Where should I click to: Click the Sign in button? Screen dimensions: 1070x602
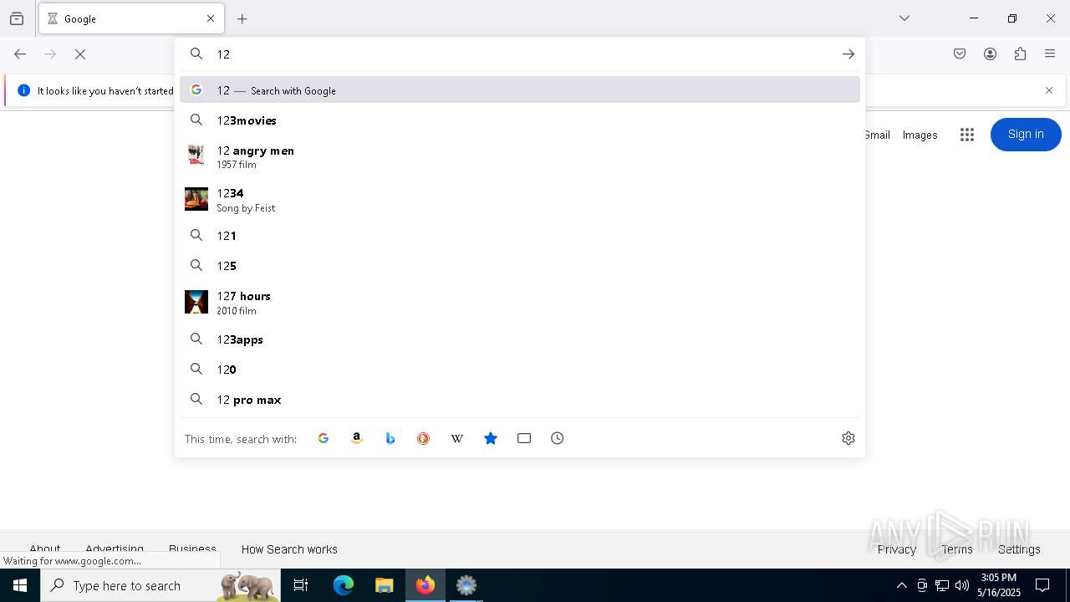click(x=1026, y=135)
